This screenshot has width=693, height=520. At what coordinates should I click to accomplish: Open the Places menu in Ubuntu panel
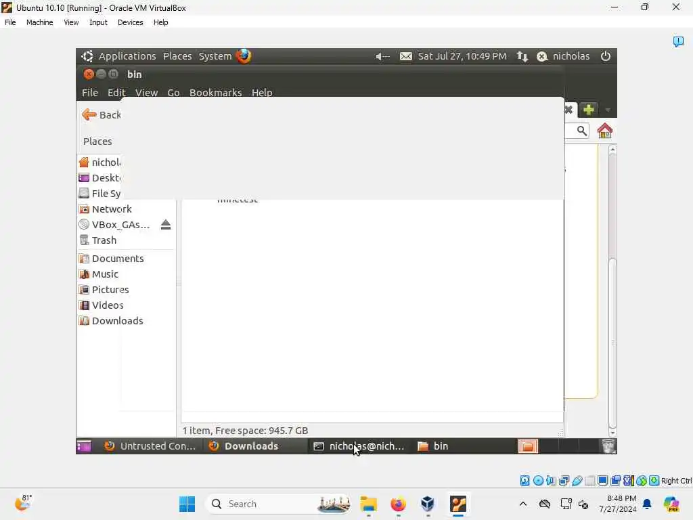[177, 56]
